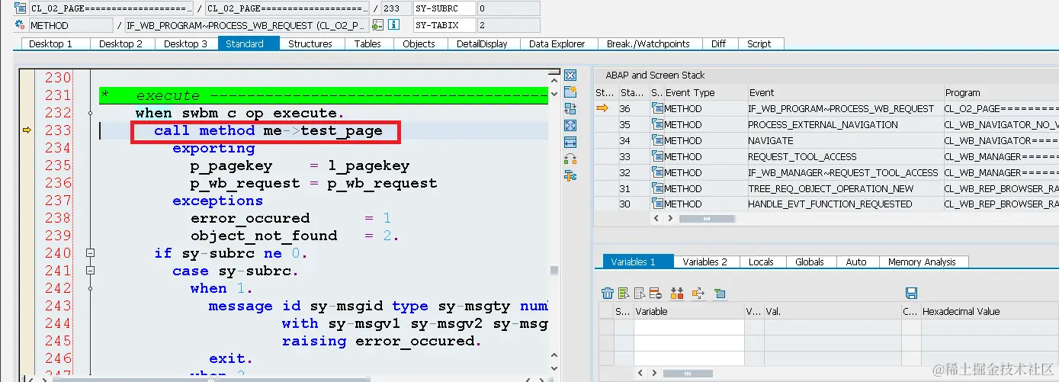This screenshot has height=382, width=1059.
Task: Click the green filter-like icon in the Variables toolbar
Action: tap(719, 293)
